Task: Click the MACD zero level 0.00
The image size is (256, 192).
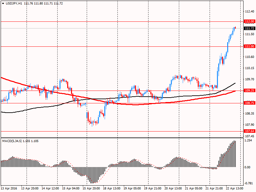Action: point(248,167)
